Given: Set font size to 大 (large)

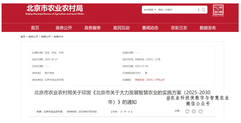Looking at the screenshot, I should pos(121,112).
